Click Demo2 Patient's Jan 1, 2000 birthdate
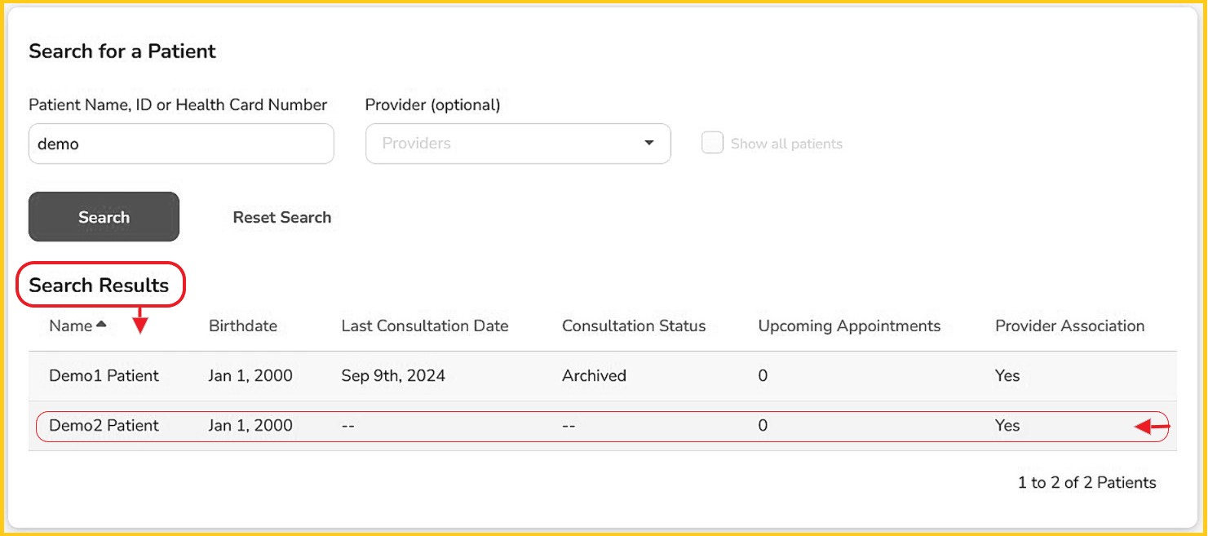Image resolution: width=1208 pixels, height=536 pixels. tap(250, 426)
